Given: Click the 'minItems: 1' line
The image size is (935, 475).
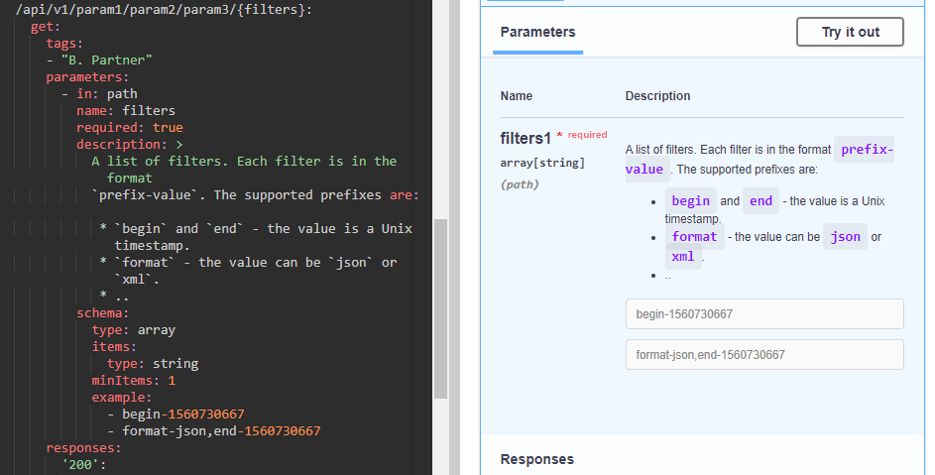Looking at the screenshot, I should [133, 381].
